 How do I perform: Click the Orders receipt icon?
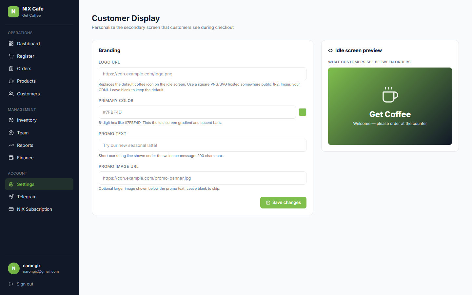coord(11,68)
